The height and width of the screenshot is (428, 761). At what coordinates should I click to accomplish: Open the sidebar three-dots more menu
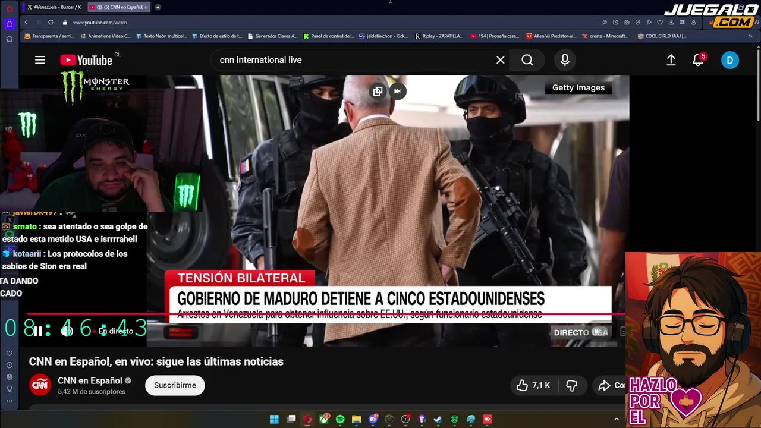click(10, 401)
